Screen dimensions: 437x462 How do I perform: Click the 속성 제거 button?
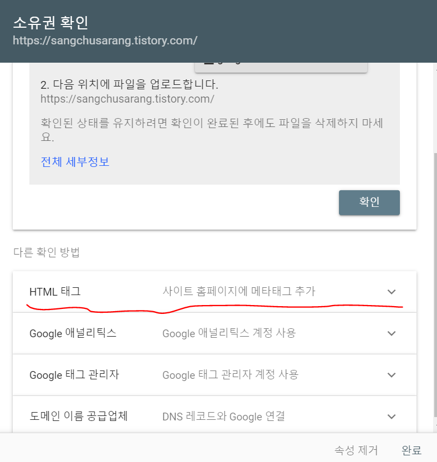(x=356, y=450)
